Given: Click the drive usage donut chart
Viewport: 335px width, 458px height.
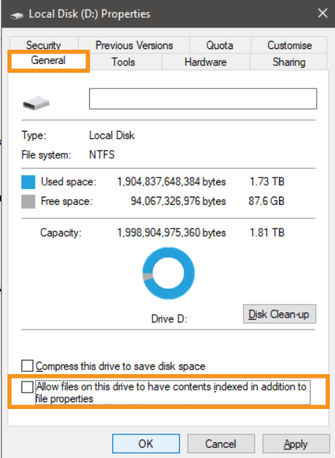Looking at the screenshot, I should [169, 273].
